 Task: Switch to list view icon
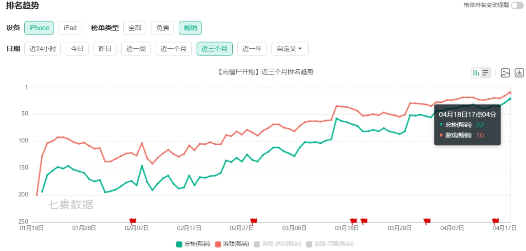click(x=486, y=73)
